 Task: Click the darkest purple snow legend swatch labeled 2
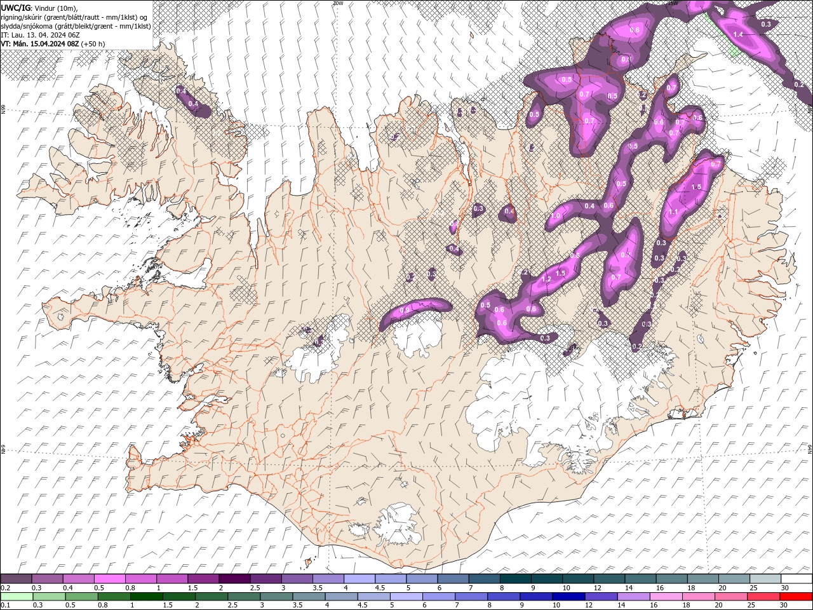tap(234, 579)
